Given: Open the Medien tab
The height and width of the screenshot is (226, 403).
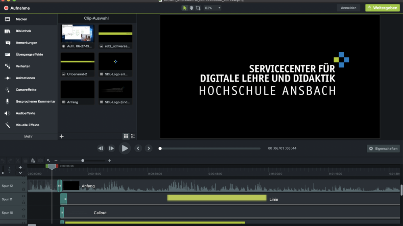Looking at the screenshot, I should coord(29,19).
